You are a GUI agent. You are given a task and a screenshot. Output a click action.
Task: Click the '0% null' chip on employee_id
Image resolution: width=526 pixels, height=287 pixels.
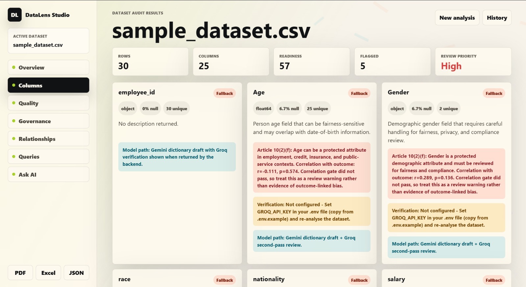(x=150, y=109)
